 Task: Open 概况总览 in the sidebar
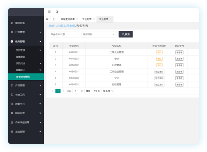[x=20, y=23]
